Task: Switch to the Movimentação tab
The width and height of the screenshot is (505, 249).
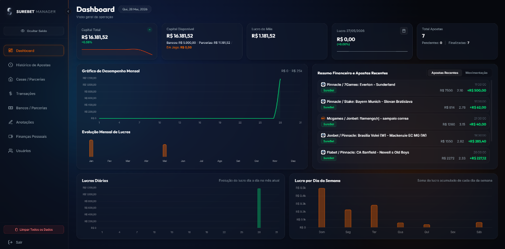Action: tap(476, 73)
